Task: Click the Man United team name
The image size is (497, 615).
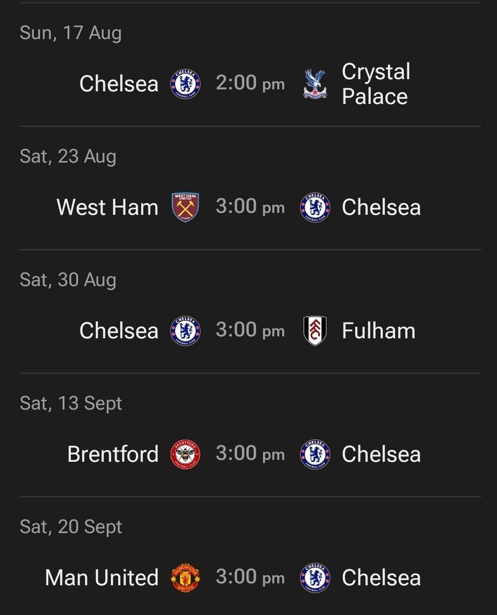Action: (101, 578)
